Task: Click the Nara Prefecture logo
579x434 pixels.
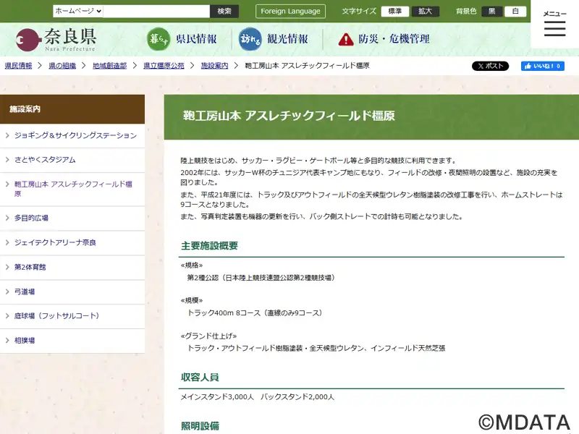Action: click(x=56, y=39)
